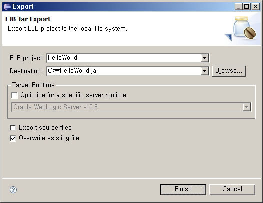
Task: Click the help question mark icon
Action: [x=13, y=190]
